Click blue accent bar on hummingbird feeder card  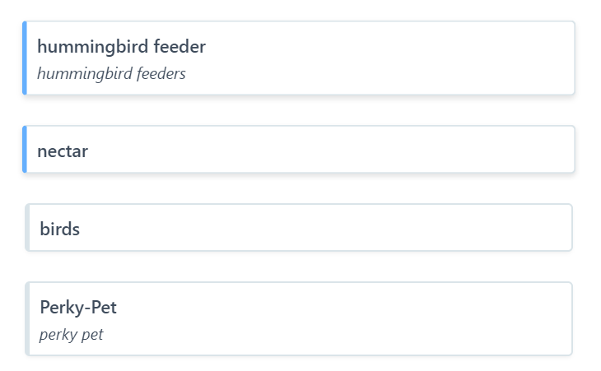click(25, 58)
